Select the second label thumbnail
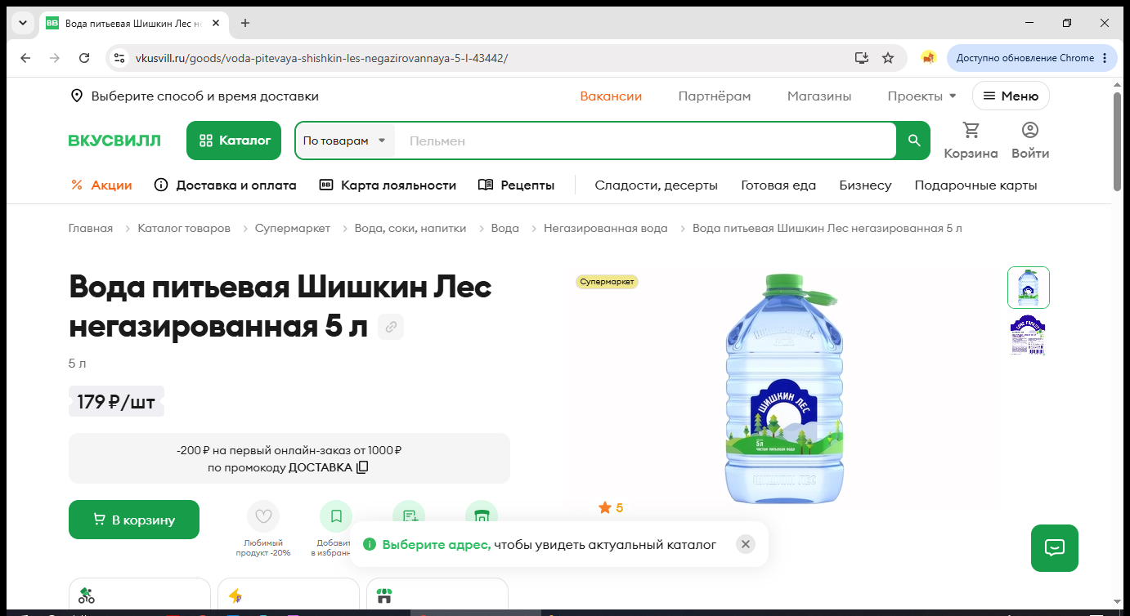Viewport: 1130px width, 616px height. (1029, 335)
